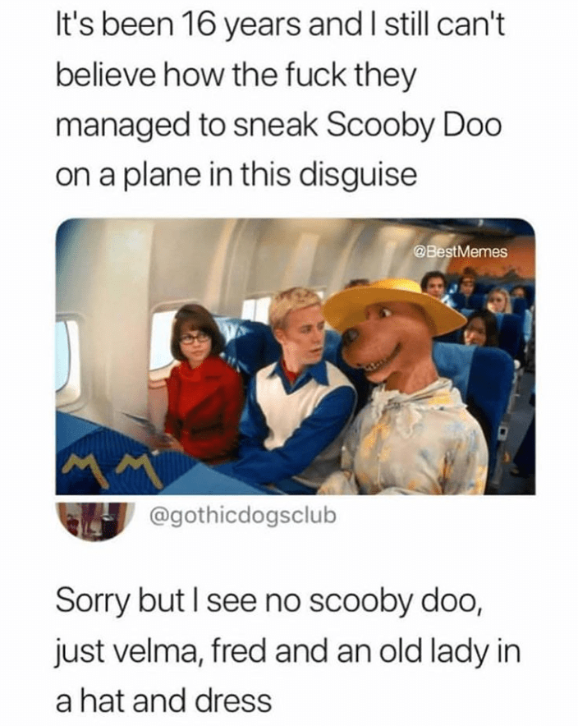The width and height of the screenshot is (578, 726).
Task: Click the "It's been 16 years" text line
Action: 281,25
